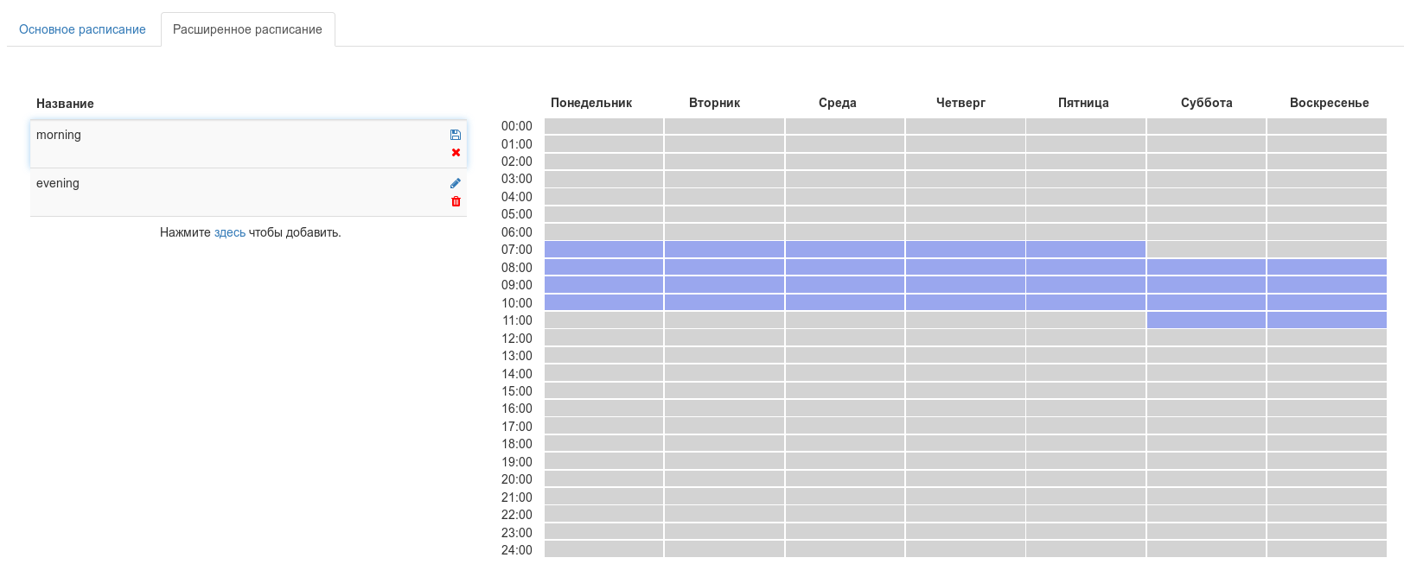The width and height of the screenshot is (1404, 583).
Task: Disable the Суббота 11:00 time slot
Action: click(1206, 320)
